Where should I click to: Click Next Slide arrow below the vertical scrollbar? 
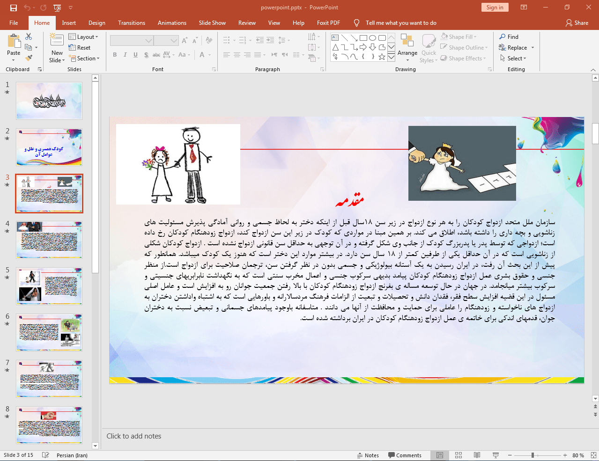[595, 415]
